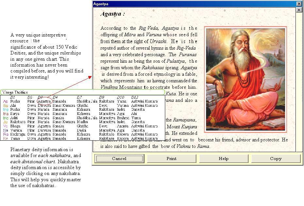Click the As row label
304x206 pixels.
[x=6, y=101]
